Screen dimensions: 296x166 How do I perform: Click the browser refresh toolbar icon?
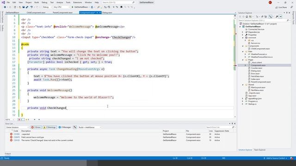pyautogui.click(x=92, y=7)
